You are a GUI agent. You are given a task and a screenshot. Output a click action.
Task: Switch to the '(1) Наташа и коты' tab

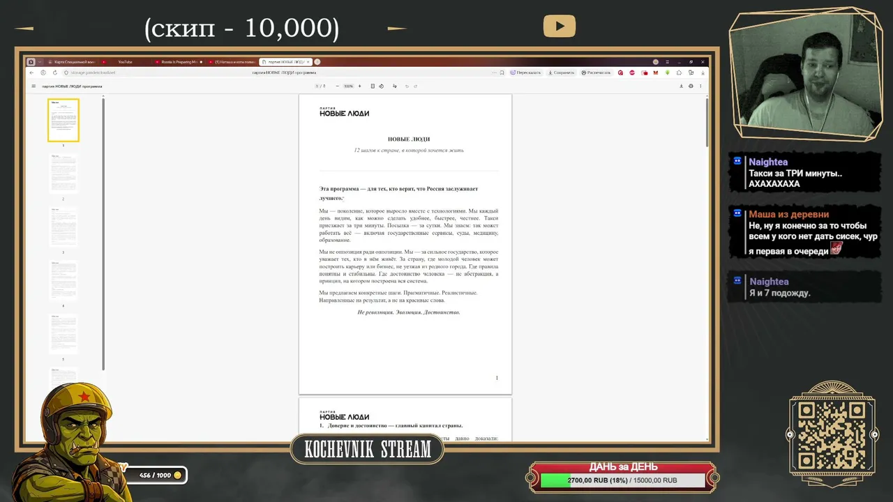click(x=232, y=62)
